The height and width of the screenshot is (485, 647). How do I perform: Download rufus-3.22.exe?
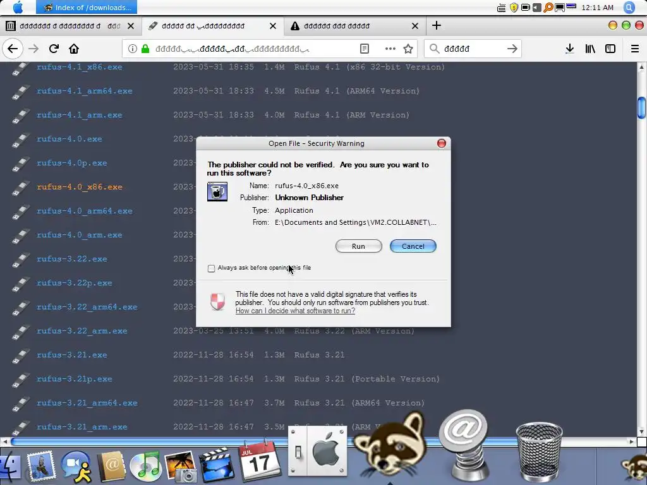[x=72, y=259]
